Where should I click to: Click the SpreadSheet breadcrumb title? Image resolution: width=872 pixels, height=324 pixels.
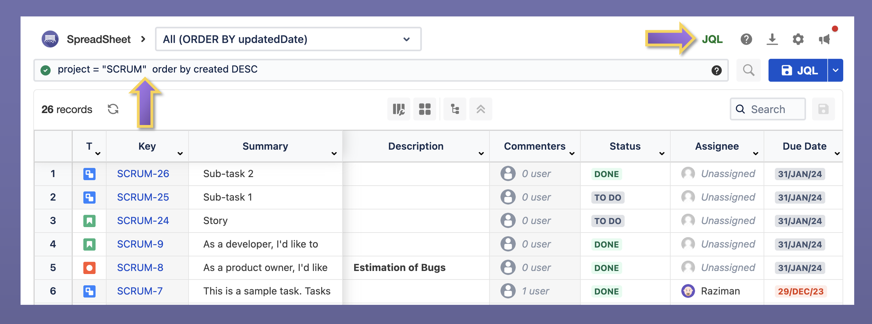coord(99,39)
